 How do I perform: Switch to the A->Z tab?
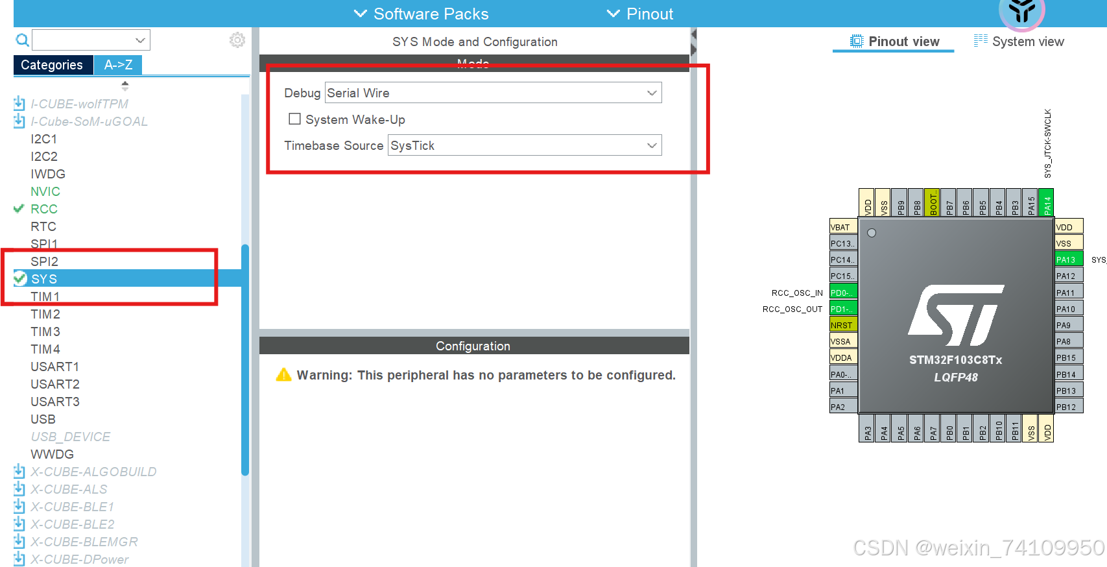118,65
